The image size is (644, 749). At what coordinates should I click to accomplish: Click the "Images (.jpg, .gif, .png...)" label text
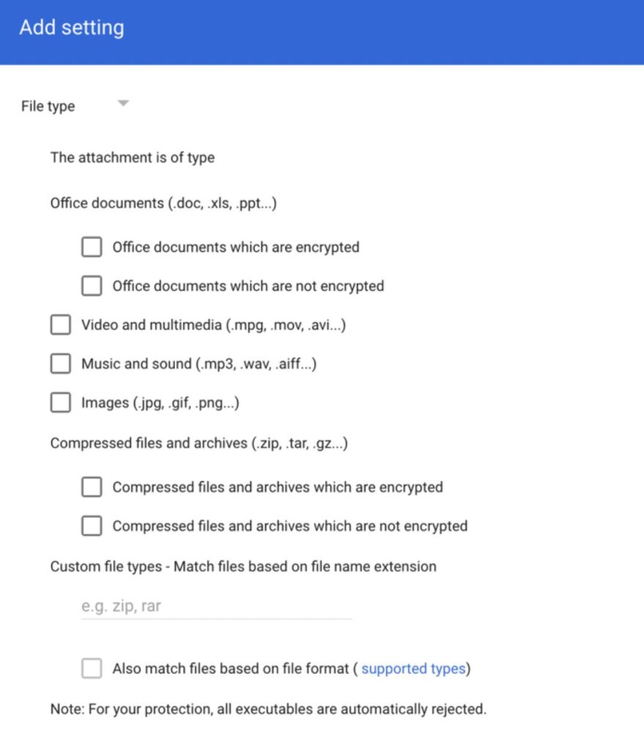click(x=160, y=402)
